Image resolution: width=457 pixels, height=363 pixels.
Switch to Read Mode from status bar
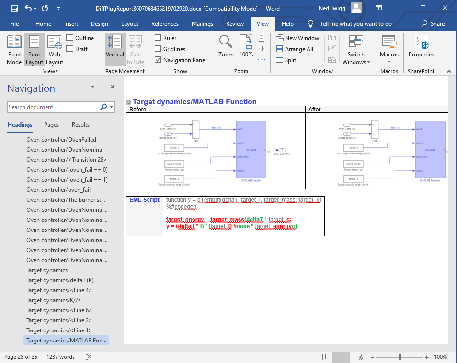tap(323, 357)
